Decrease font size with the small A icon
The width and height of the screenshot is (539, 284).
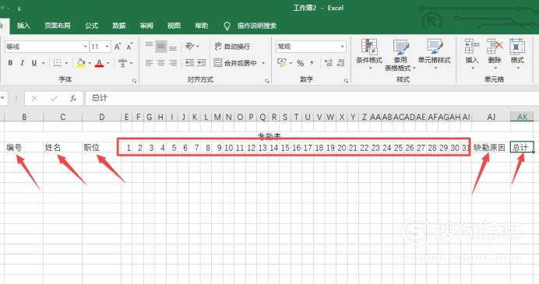tap(129, 47)
